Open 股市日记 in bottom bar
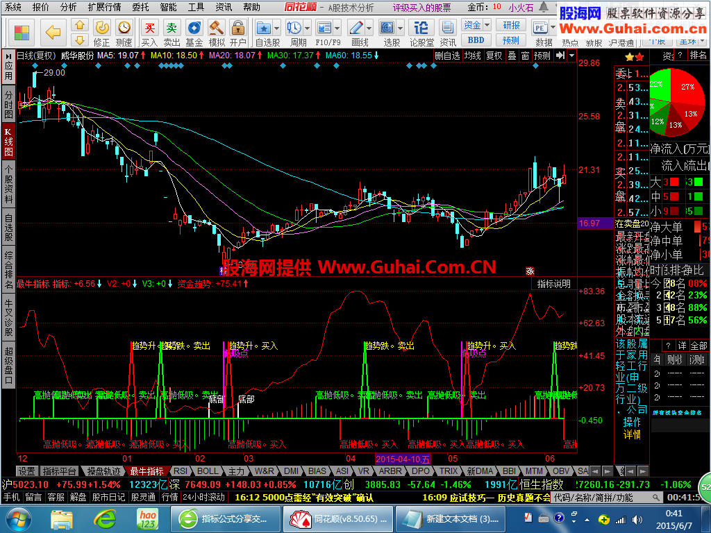The image size is (711, 533). 108,497
